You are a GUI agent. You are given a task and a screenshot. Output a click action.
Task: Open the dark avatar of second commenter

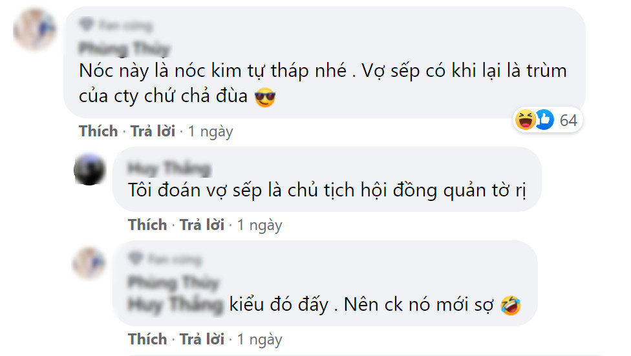click(x=90, y=169)
